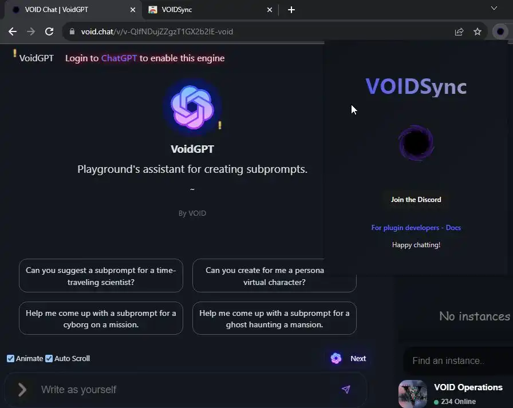Reload the void.chat page
This screenshot has height=408, width=513.
(49, 31)
